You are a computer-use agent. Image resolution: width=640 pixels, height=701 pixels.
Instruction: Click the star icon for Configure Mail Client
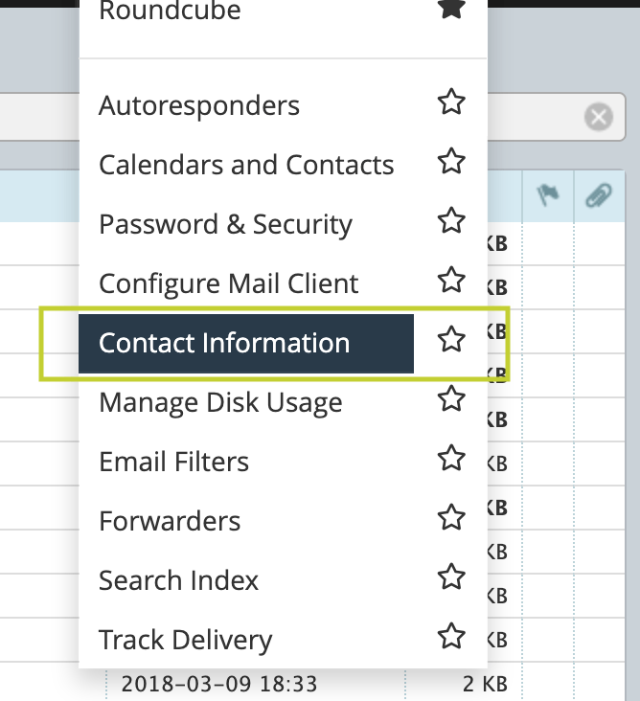tap(451, 280)
